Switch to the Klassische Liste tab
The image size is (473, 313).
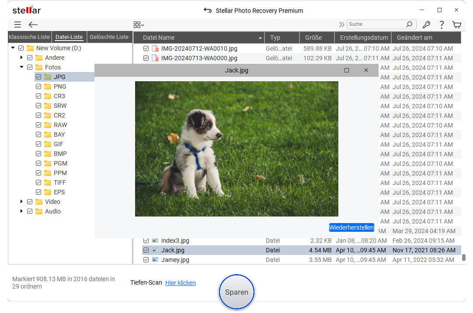(x=29, y=37)
